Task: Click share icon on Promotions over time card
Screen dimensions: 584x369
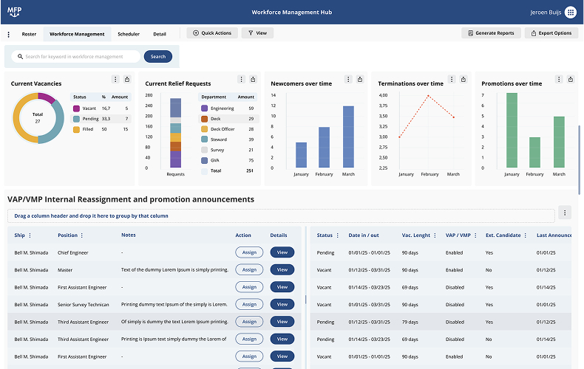Action: coord(571,80)
